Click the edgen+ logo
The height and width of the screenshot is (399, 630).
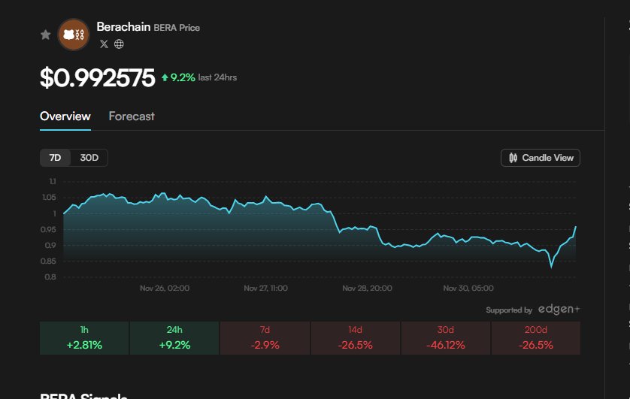(x=559, y=310)
